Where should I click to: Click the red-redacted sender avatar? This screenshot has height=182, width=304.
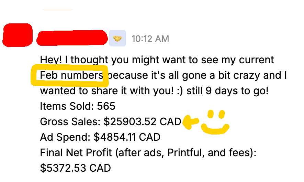pyautogui.click(x=18, y=35)
